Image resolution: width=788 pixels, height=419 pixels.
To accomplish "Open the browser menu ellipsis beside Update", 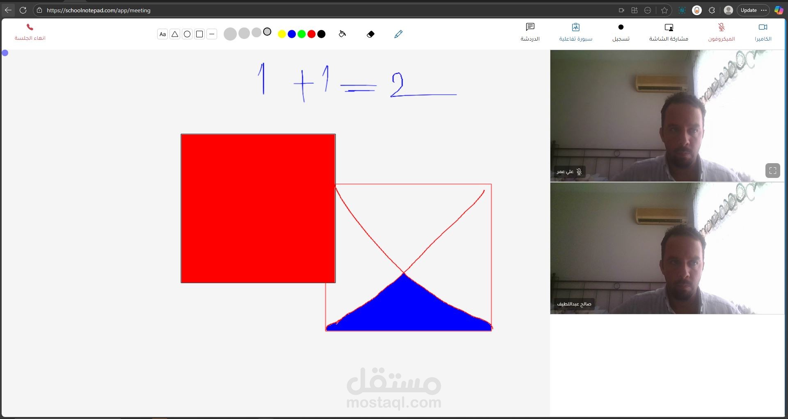I will tap(764, 10).
